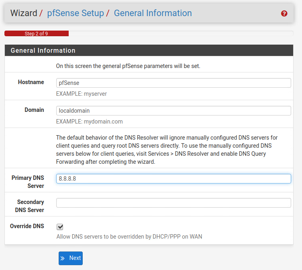
Task: Click the General Information panel heading
Action: 43,50
